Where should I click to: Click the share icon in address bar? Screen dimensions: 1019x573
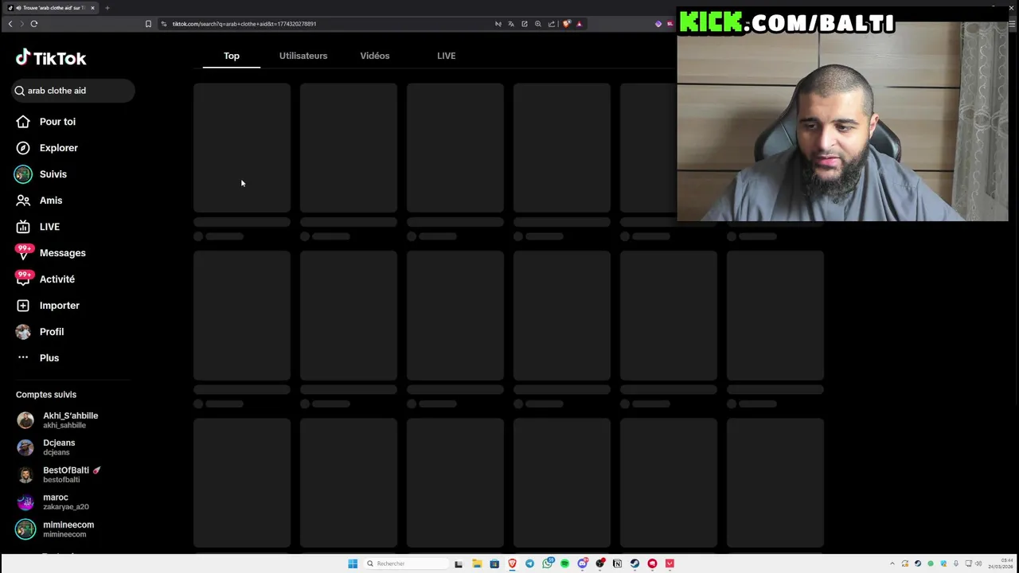pyautogui.click(x=552, y=24)
